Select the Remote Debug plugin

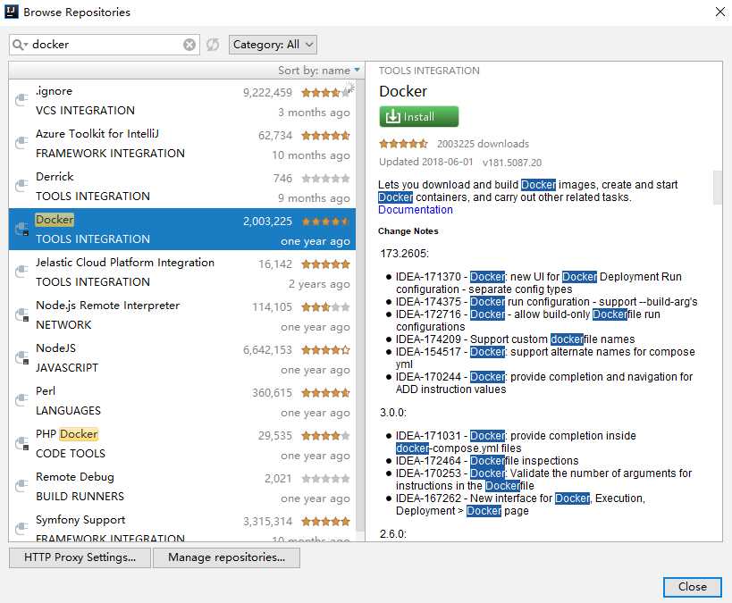[75, 477]
